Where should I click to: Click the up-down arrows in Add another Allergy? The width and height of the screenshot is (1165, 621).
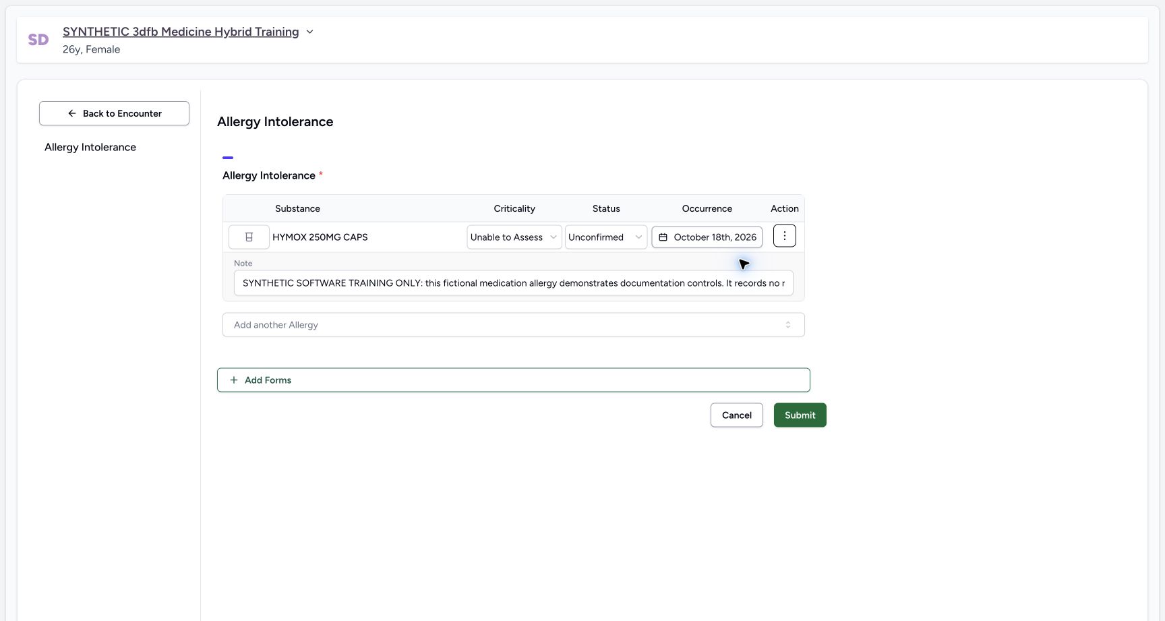[788, 325]
